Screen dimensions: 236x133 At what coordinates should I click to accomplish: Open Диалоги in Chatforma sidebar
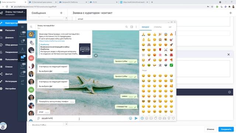pyautogui.click(x=9, y=38)
